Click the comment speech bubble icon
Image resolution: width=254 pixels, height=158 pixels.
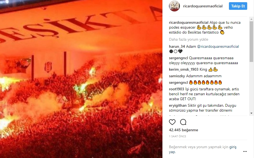(x=183, y=122)
